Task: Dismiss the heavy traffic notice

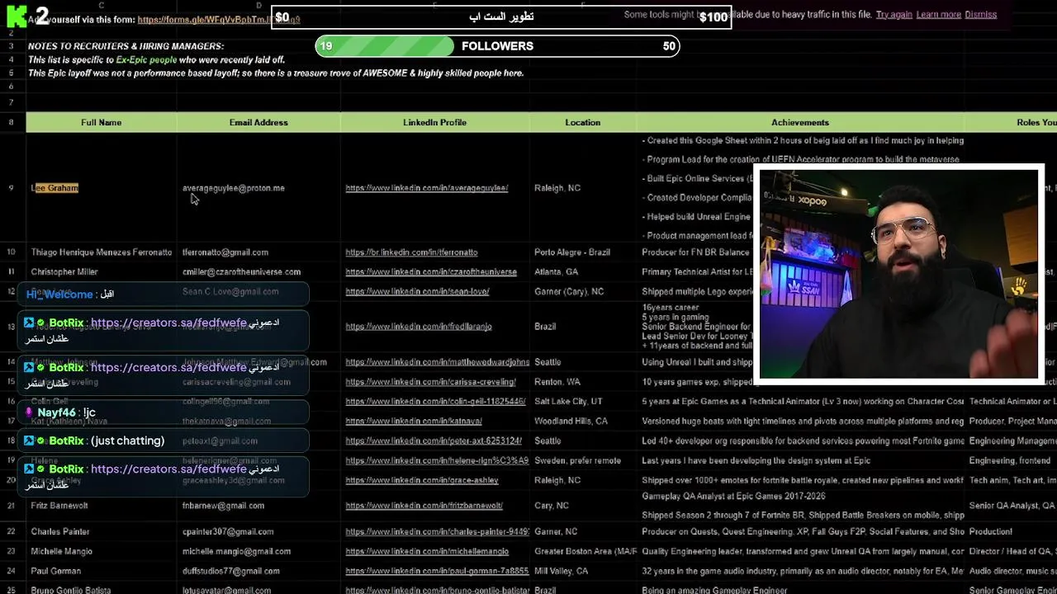Action: click(x=980, y=14)
